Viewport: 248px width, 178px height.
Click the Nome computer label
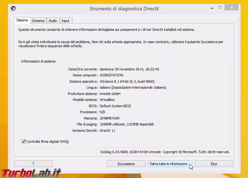tap(85, 75)
